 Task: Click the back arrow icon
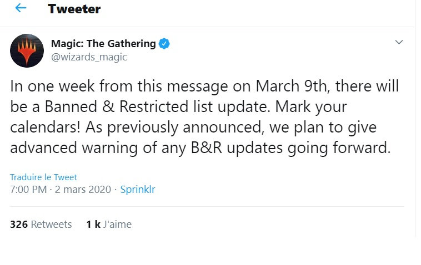click(21, 8)
